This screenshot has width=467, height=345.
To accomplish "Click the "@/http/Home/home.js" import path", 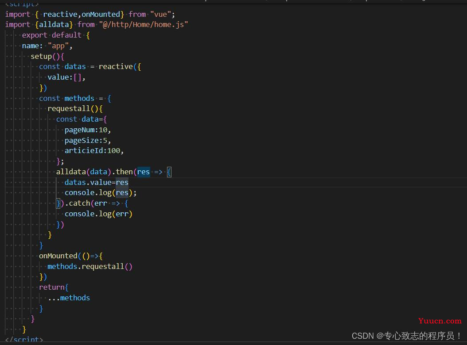I will click(144, 25).
